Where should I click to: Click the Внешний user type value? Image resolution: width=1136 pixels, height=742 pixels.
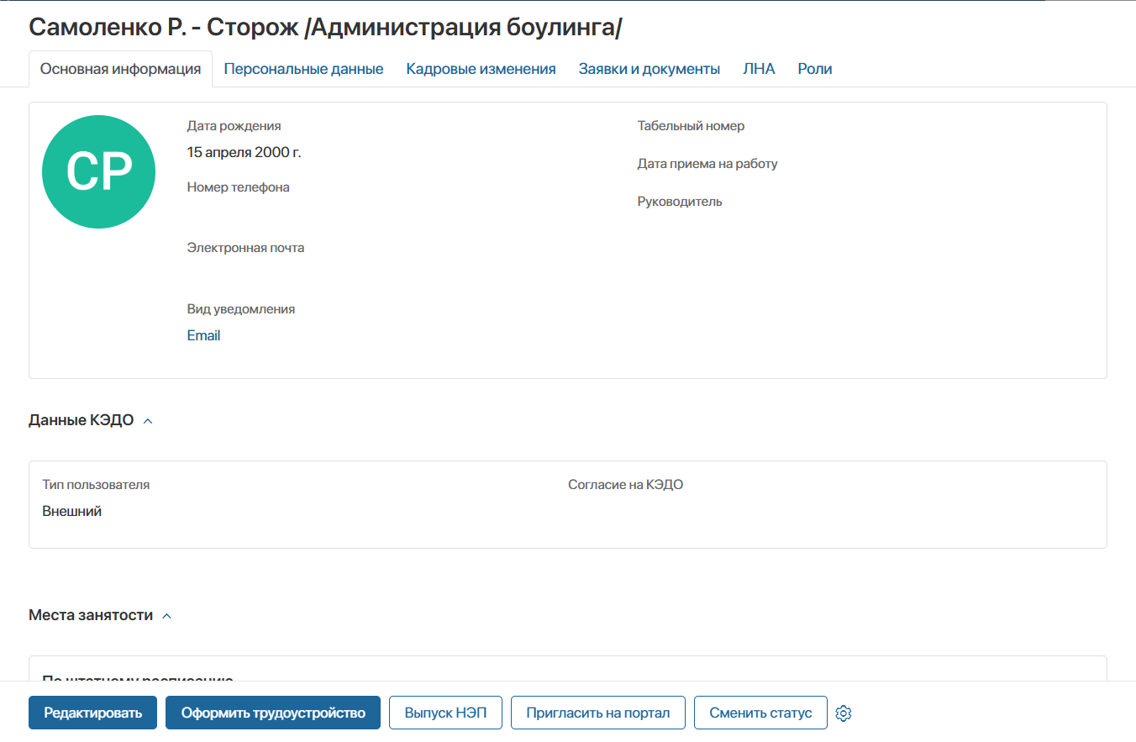coord(72,511)
